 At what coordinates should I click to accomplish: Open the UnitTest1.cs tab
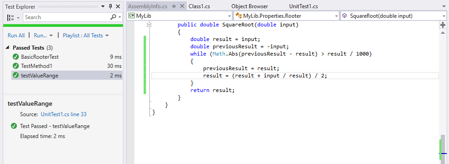tap(304, 6)
